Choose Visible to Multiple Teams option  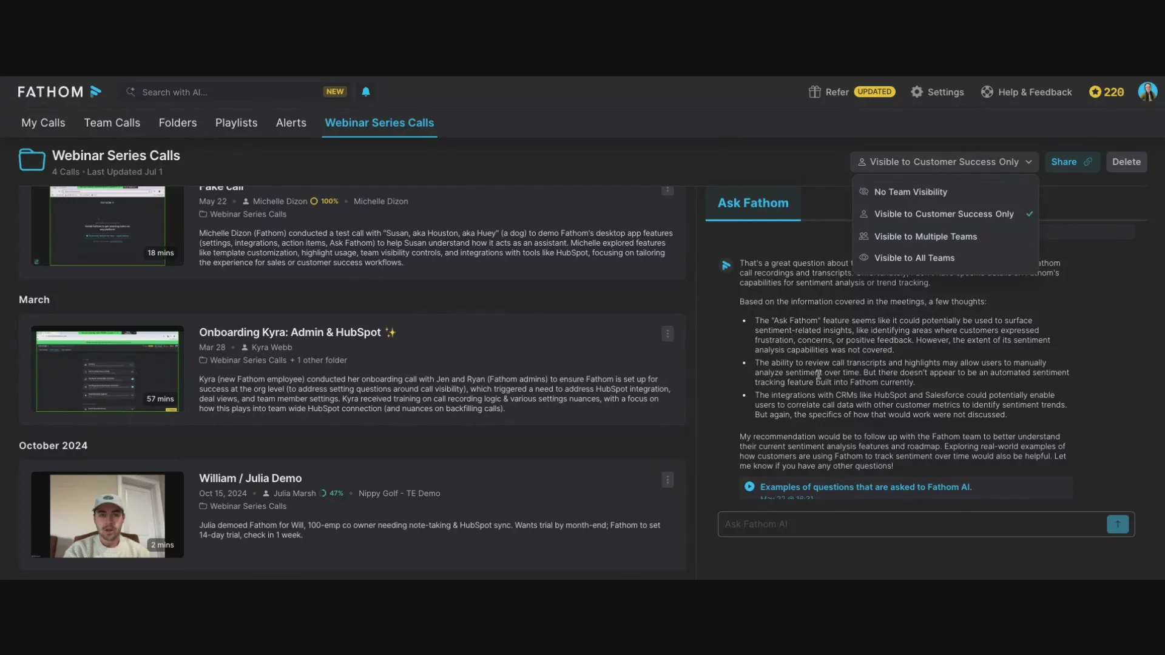pyautogui.click(x=945, y=237)
